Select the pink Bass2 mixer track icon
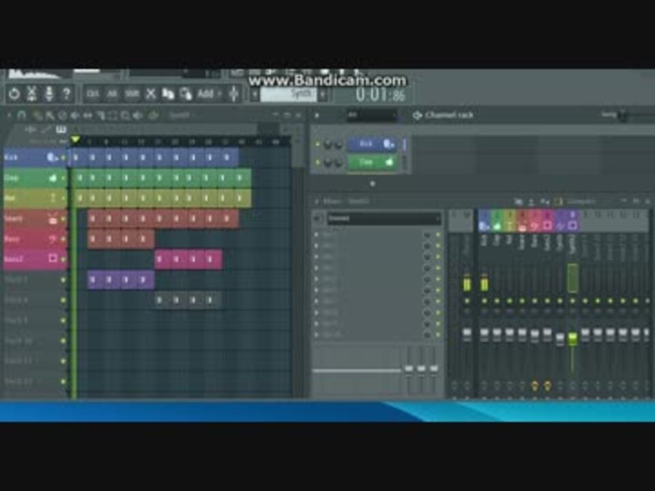 point(547,226)
